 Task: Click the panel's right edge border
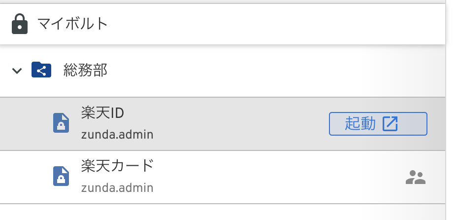click(446, 148)
